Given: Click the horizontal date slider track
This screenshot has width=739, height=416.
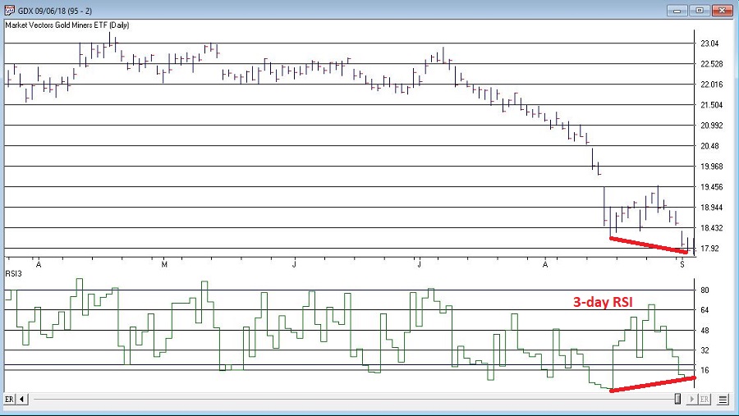Looking at the screenshot, I should pos(355,399).
